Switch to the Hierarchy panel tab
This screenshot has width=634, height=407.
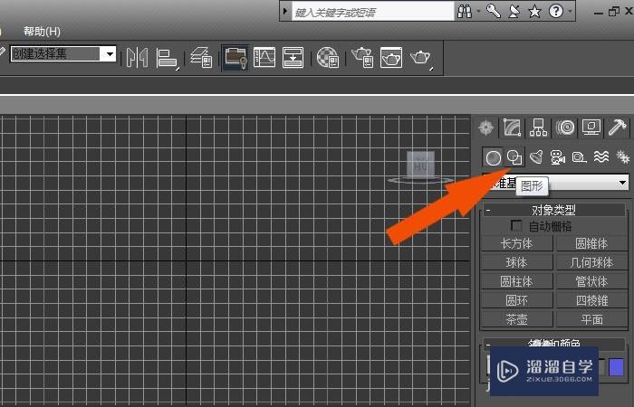[x=539, y=128]
